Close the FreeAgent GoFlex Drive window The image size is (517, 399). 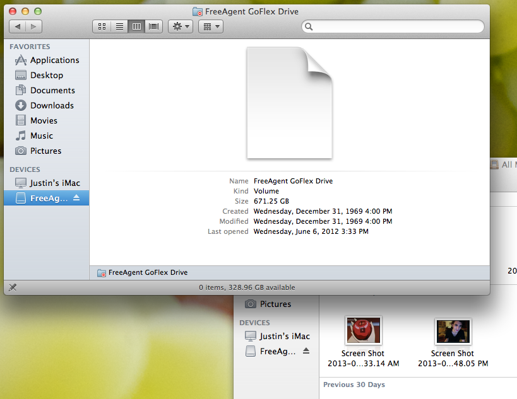(13, 11)
